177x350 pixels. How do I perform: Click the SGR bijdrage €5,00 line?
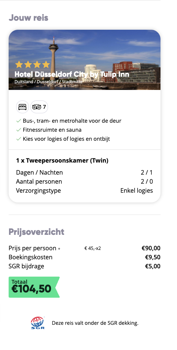click(x=84, y=266)
